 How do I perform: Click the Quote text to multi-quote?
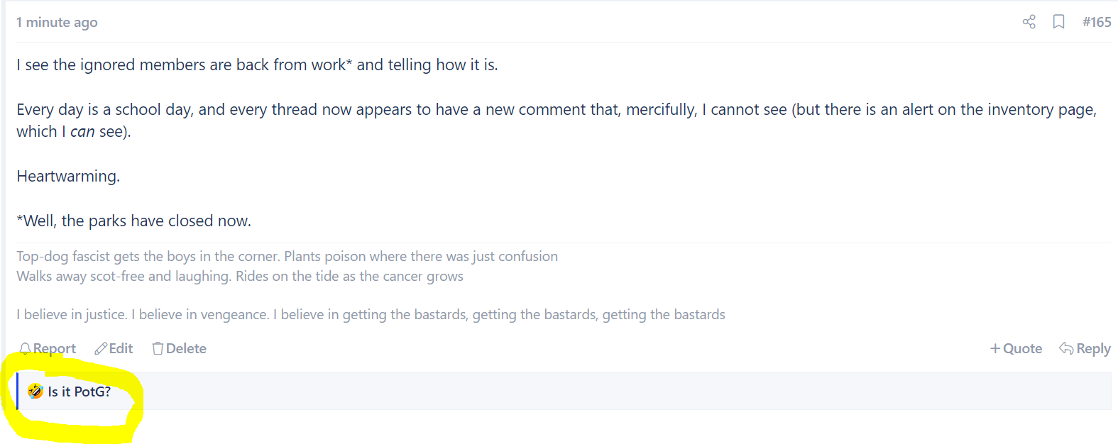[1022, 348]
